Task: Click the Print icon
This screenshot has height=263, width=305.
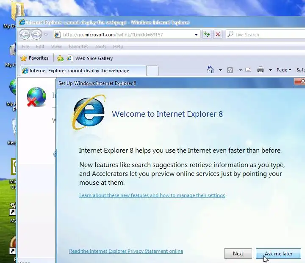Action: click(x=260, y=70)
